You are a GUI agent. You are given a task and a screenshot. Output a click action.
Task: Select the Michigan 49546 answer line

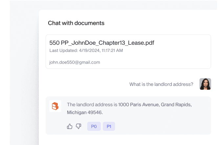tap(85, 112)
